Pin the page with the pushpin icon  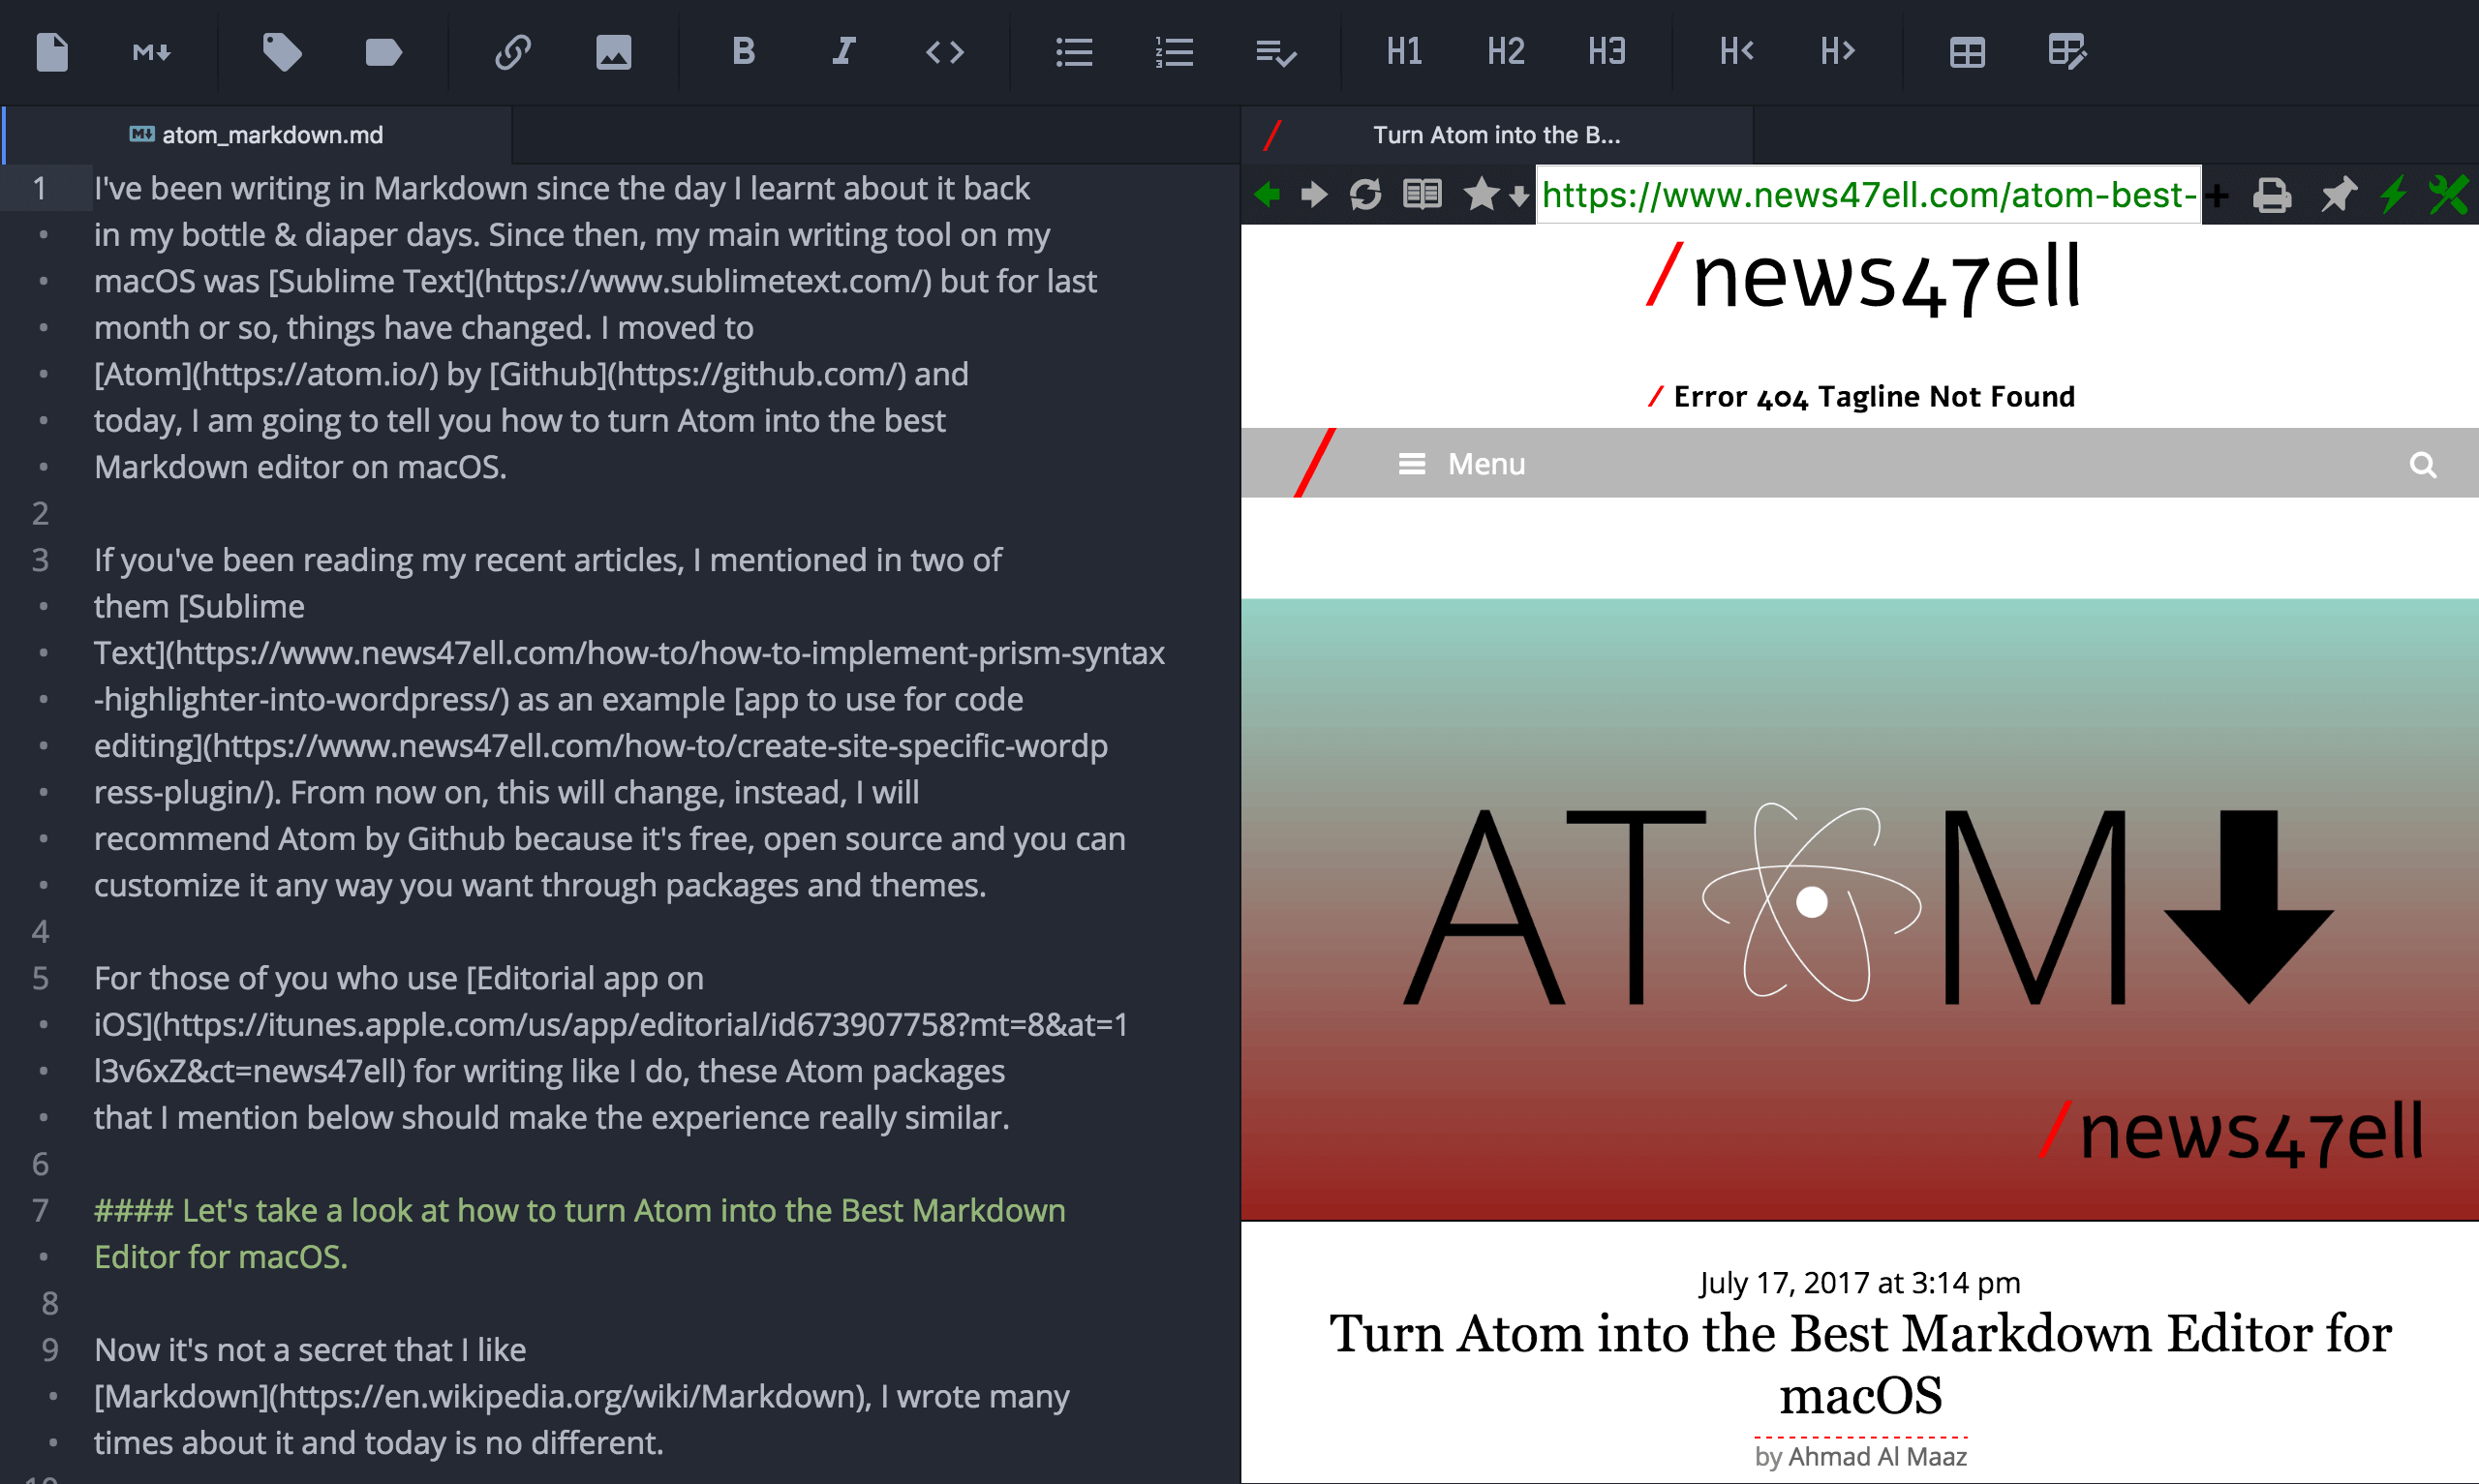coord(2339,195)
